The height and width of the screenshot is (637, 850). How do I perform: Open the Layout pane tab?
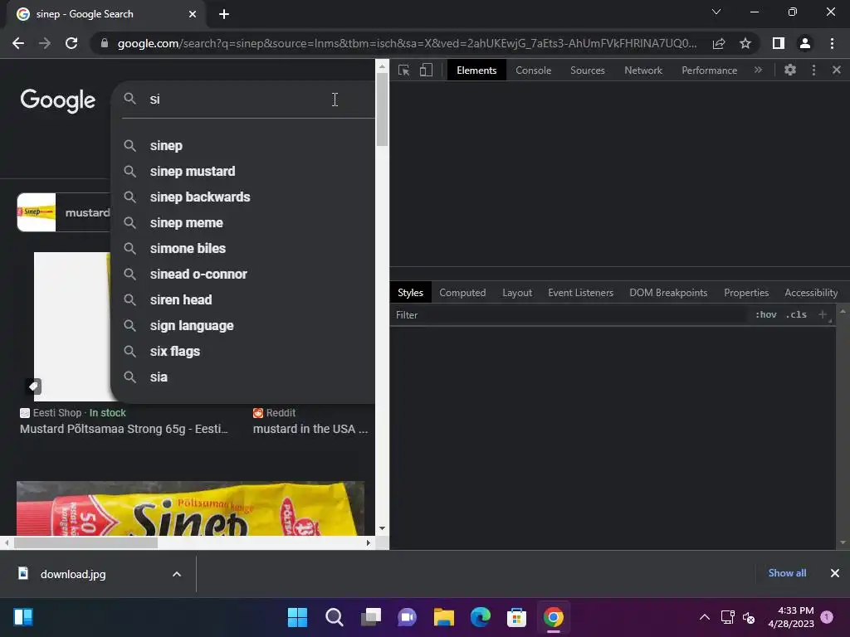point(517,293)
